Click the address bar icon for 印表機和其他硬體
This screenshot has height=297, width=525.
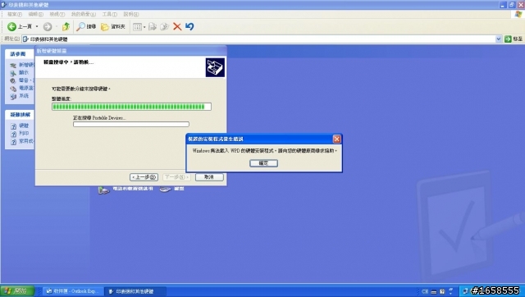click(25, 39)
